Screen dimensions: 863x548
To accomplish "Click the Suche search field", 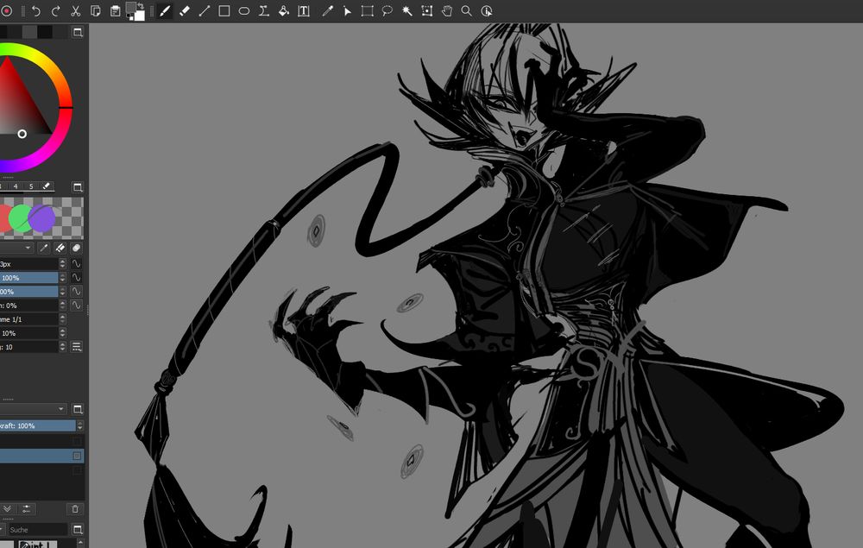I will pos(37,529).
